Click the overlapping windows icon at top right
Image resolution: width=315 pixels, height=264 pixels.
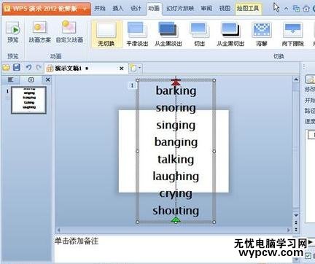296,9
